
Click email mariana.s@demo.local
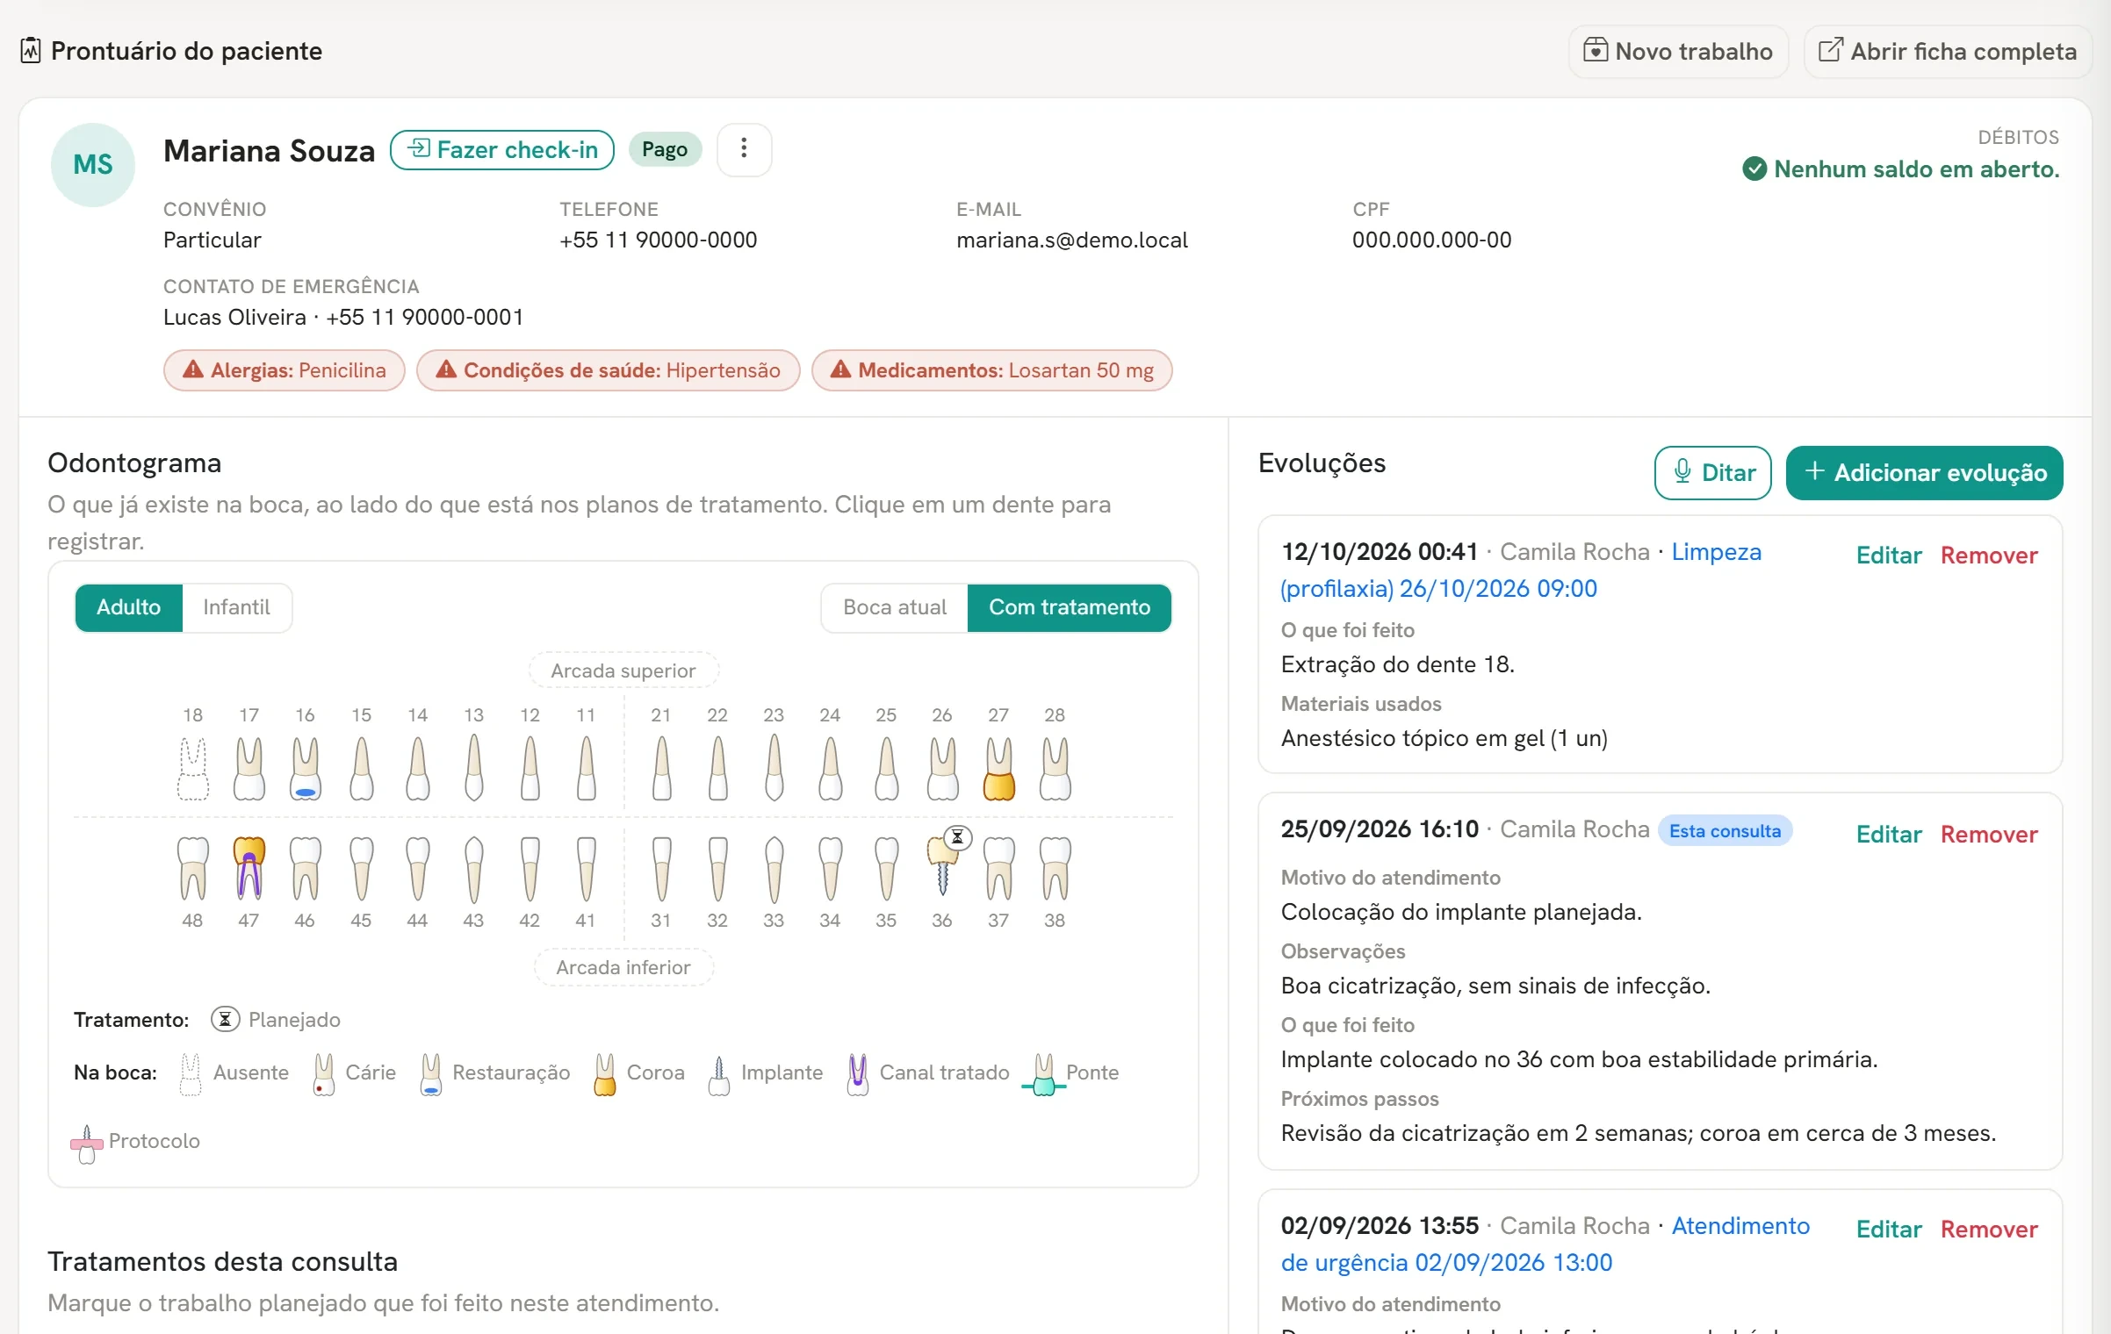[x=1071, y=240]
